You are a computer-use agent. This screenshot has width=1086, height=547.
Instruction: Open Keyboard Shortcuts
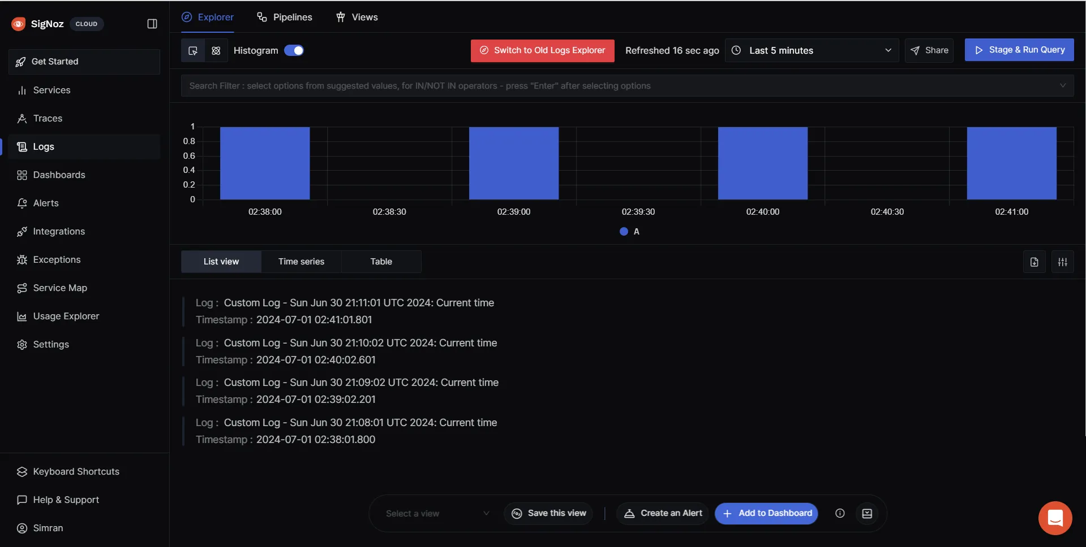84,471
